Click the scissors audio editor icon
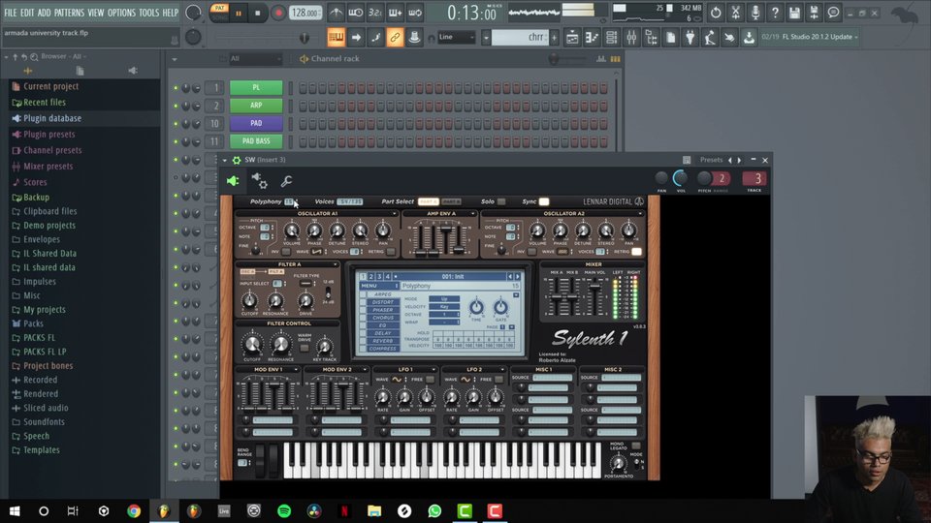 click(735, 13)
